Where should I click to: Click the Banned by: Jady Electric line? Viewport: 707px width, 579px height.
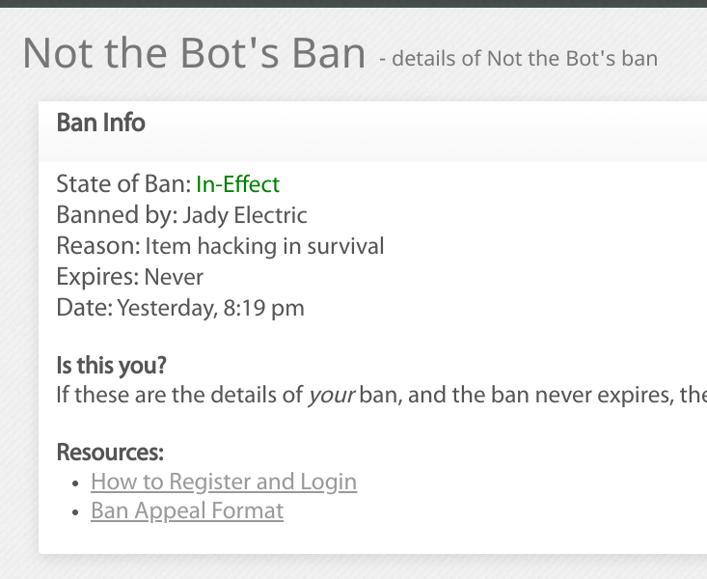(181, 215)
